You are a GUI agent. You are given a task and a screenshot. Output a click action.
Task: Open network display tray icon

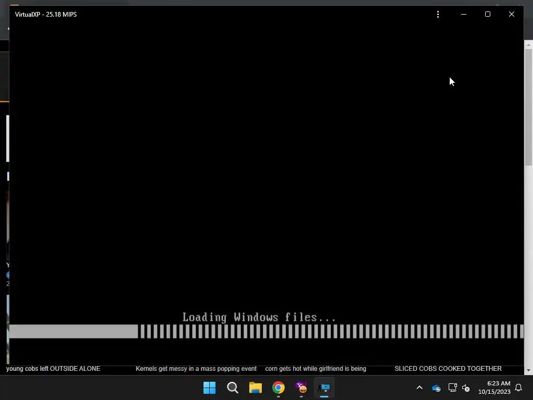pos(452,387)
